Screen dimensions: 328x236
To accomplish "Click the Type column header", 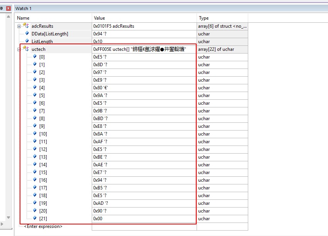I will [x=204, y=18].
